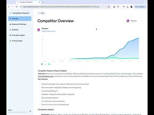Click the site information icon in the address bar
This screenshot has height=115, width=154.
[x=21, y=7]
